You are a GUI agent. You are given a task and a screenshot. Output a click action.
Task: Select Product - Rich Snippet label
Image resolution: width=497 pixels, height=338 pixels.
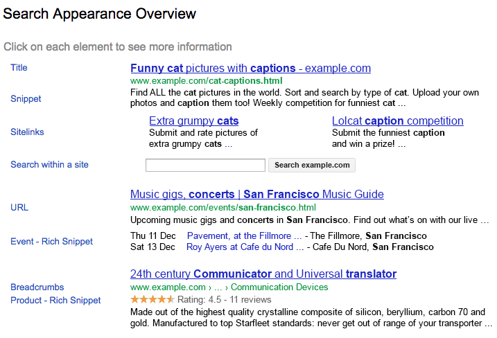(55, 301)
